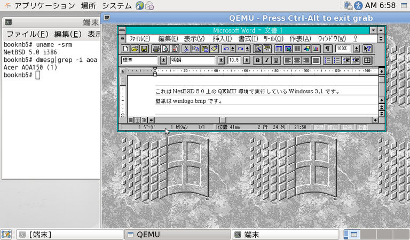Toggle bold formatting
This screenshot has height=240, width=410.
[x=257, y=60]
